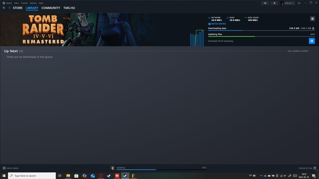Viewport: 319px width, 179px height.
Task: Open the Friends menu
Action: (24, 3)
